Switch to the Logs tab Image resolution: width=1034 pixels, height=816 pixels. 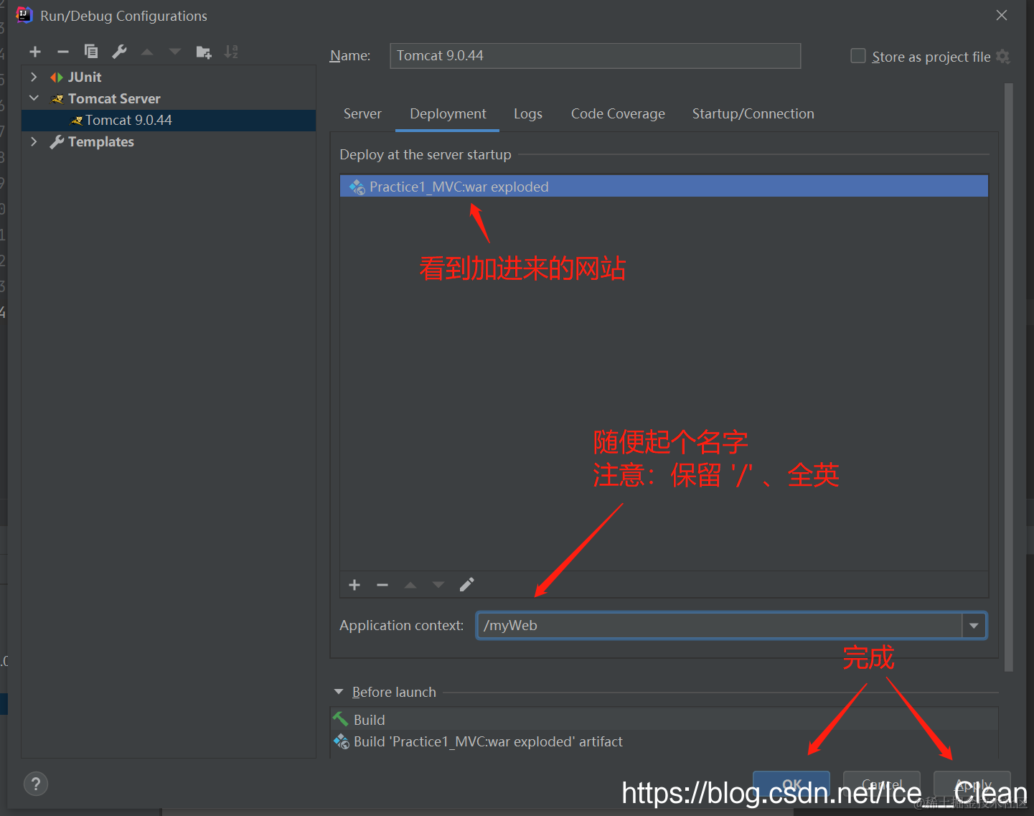527,113
